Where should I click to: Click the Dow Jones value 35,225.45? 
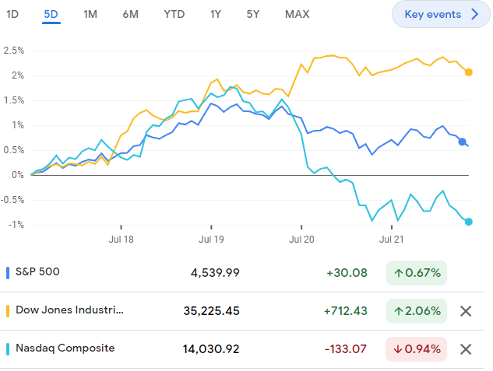coord(212,311)
